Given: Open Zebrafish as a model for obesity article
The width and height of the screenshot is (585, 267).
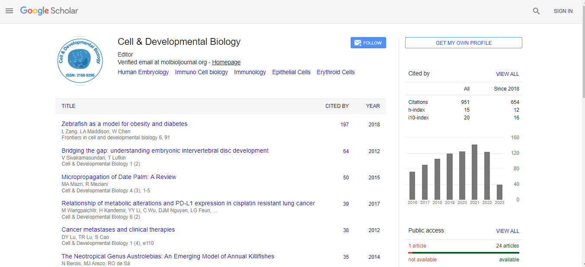Looking at the screenshot, I should pos(125,124).
